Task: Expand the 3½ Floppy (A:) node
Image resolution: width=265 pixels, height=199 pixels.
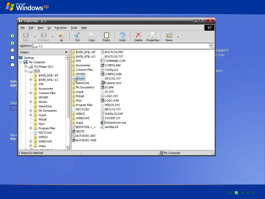Action: click(26, 67)
